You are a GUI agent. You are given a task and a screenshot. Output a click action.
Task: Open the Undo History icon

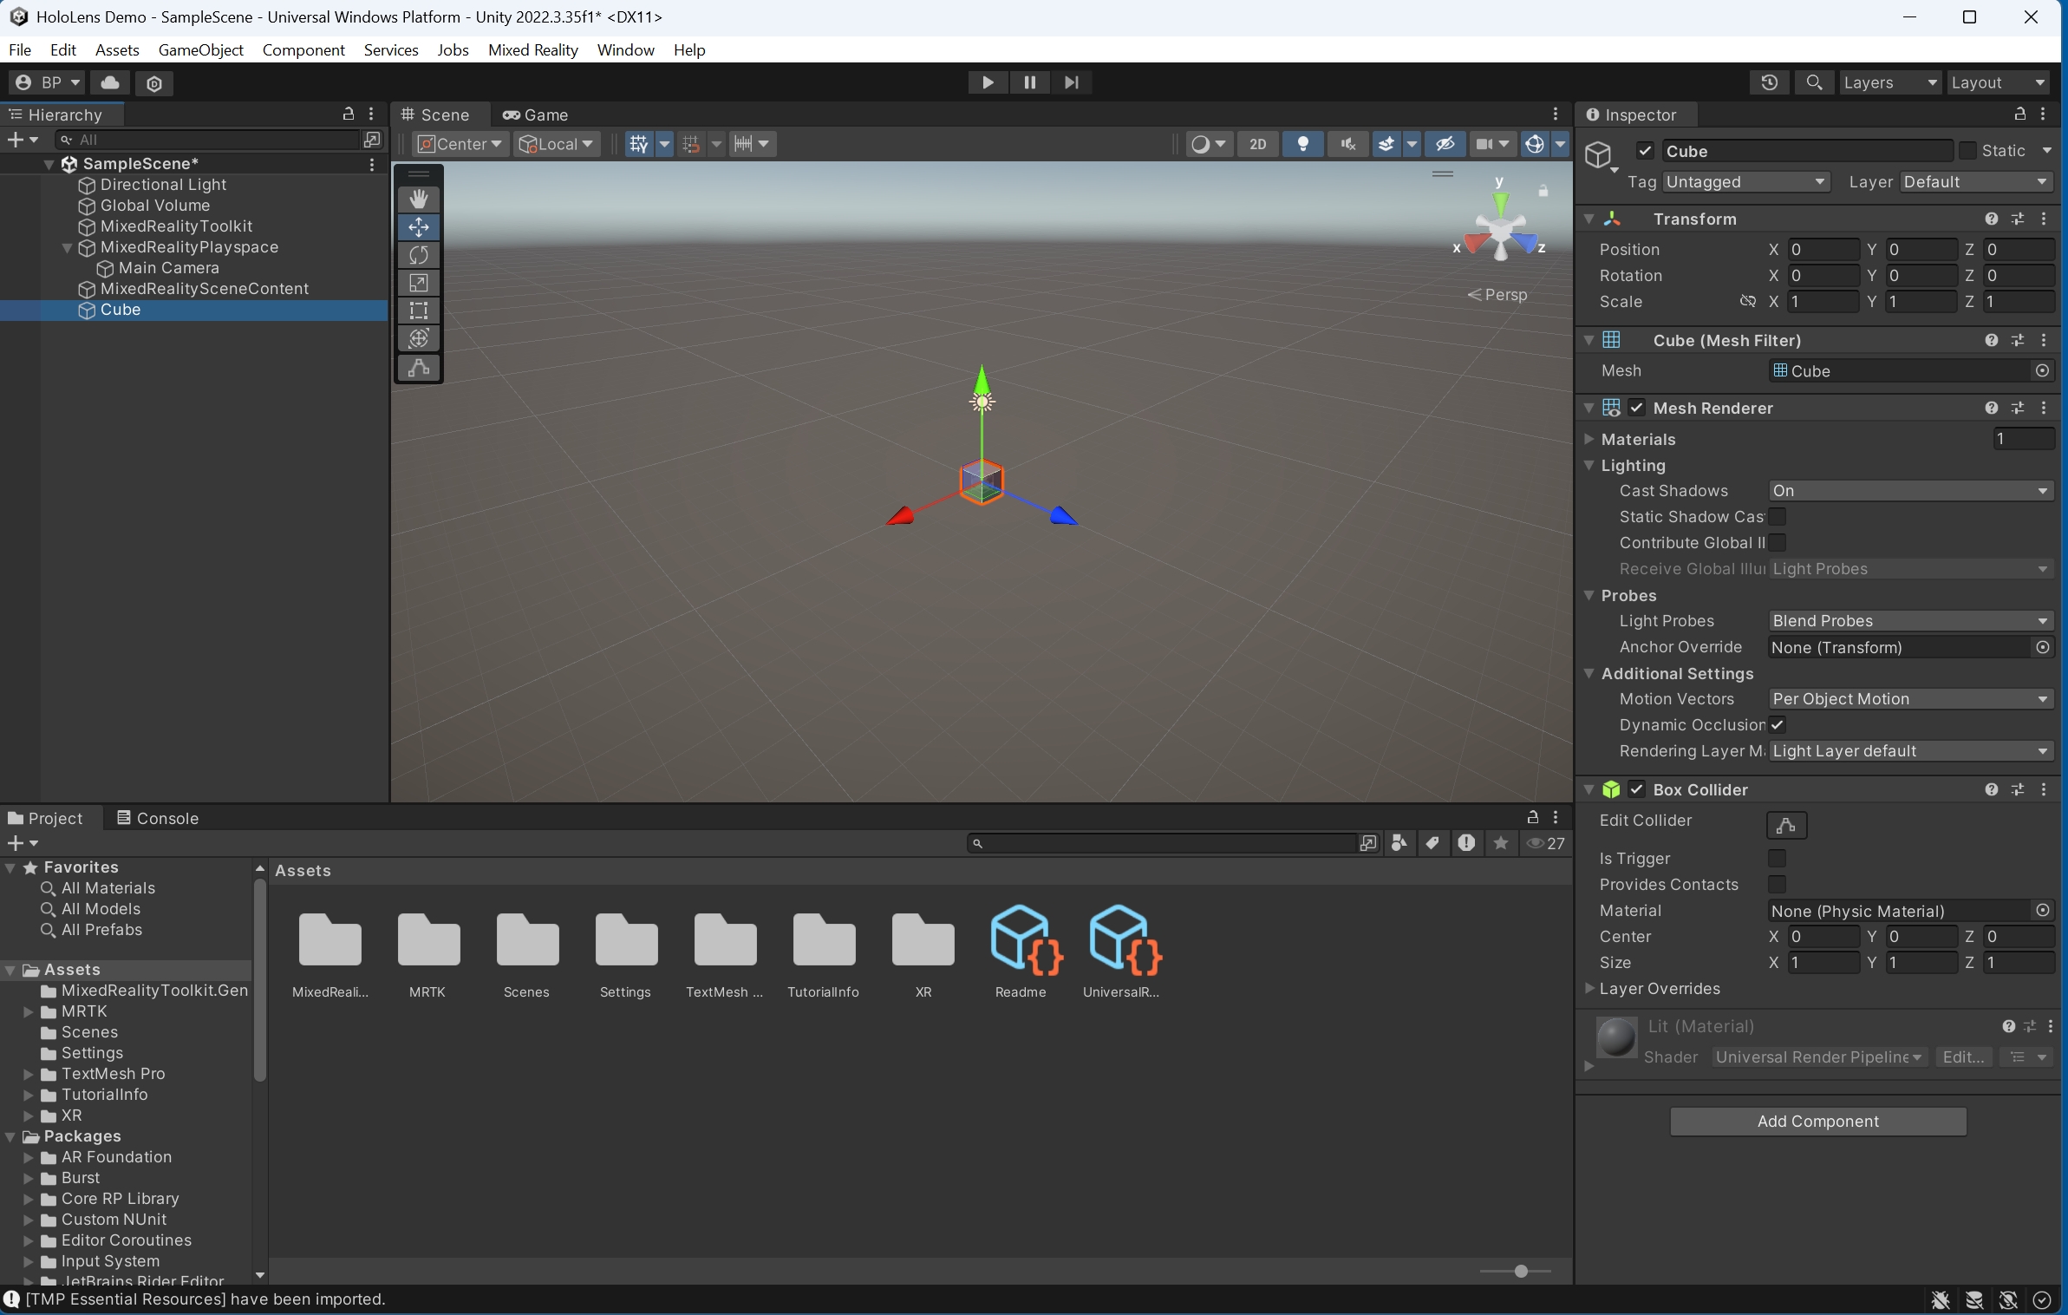[1769, 82]
